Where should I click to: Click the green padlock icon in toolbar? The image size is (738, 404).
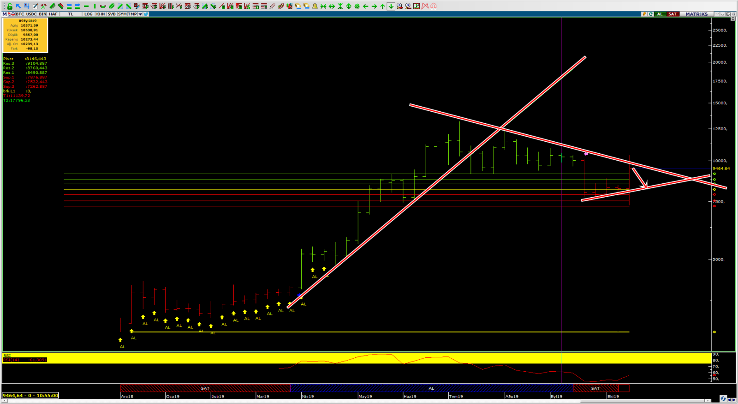tap(10, 6)
